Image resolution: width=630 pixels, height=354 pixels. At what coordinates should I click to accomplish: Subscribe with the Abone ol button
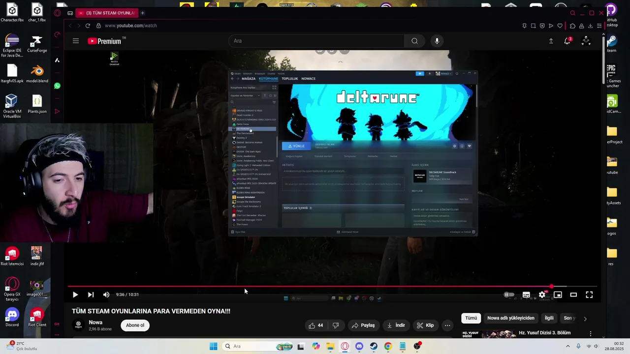click(135, 325)
